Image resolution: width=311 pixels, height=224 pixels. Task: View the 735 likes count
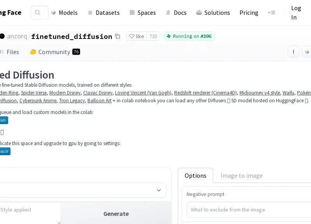click(153, 36)
